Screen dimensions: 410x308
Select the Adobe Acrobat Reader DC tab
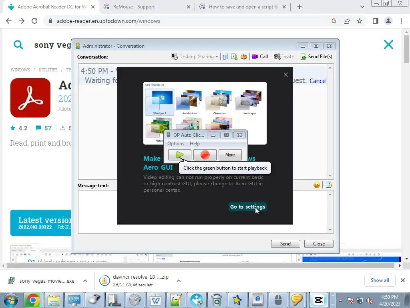(51, 7)
